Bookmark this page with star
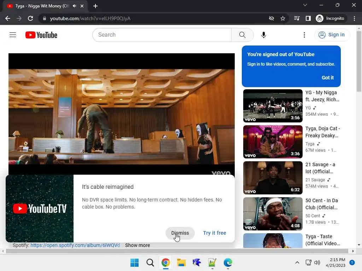The image size is (362, 271). [283, 18]
